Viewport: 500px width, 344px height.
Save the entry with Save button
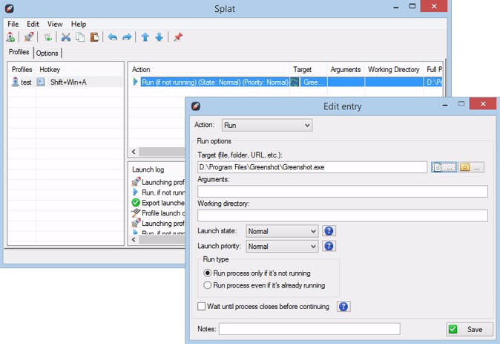(x=470, y=329)
